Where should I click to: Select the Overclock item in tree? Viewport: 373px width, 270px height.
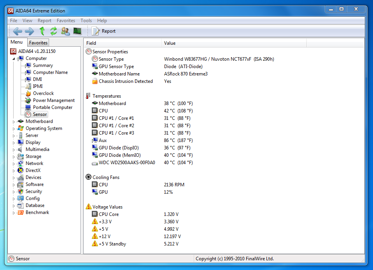point(43,93)
